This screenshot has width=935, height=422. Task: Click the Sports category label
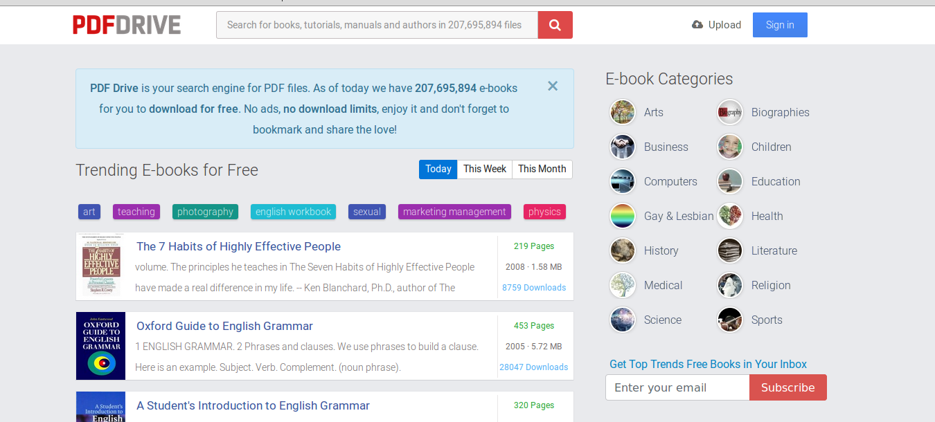click(767, 320)
